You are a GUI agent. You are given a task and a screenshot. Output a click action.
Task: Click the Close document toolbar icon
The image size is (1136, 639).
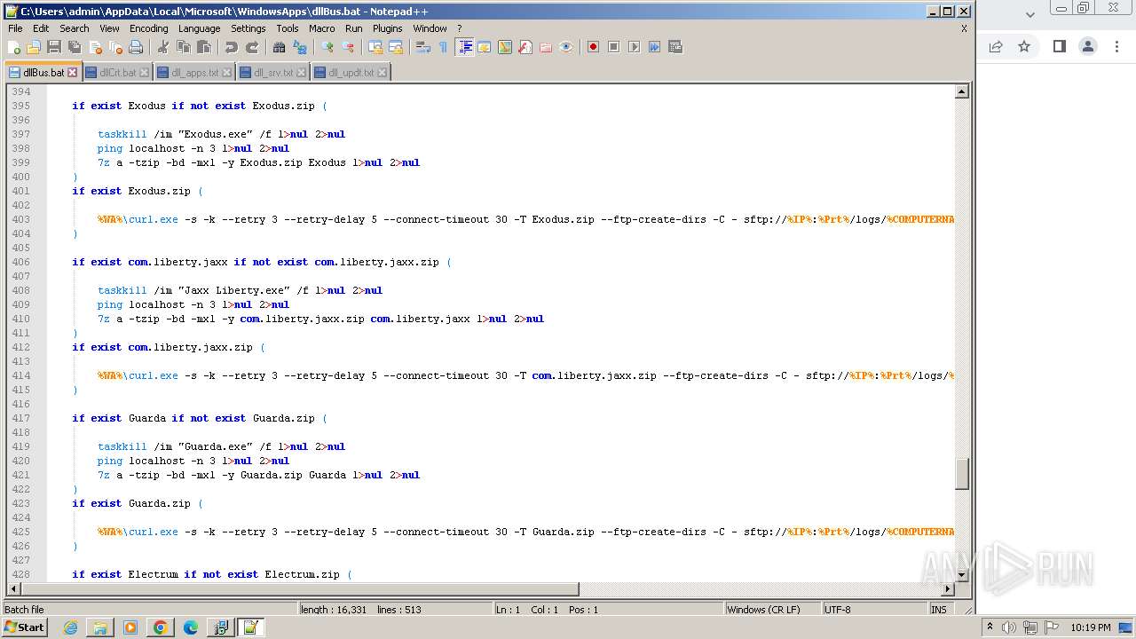[x=95, y=47]
